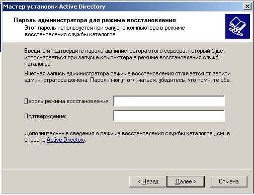The image size is (254, 195).
Task: Focus the recovery mode password field
Action: pyautogui.click(x=169, y=101)
